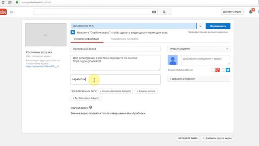Click the title field Пассивный доход
This screenshot has height=146, width=259.
point(115,49)
